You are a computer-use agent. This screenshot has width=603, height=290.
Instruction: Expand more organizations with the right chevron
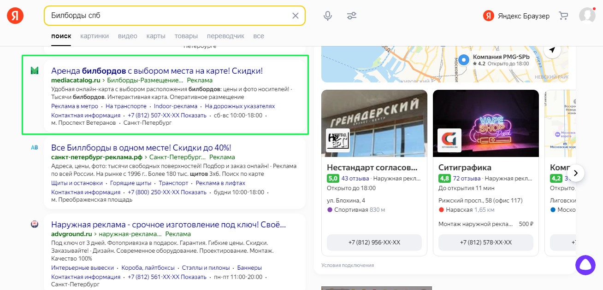pyautogui.click(x=575, y=173)
